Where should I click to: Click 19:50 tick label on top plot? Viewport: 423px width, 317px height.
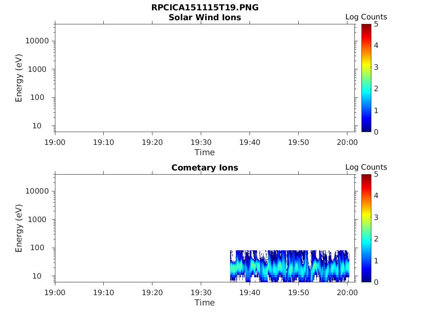click(298, 142)
